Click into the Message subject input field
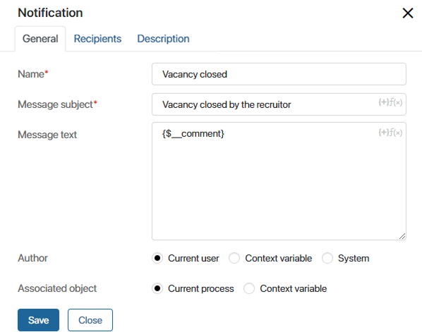This screenshot has height=332, width=422. pyautogui.click(x=279, y=104)
